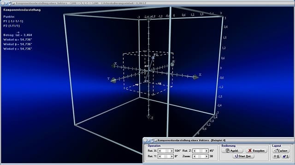
Task: Decrease Rot. Y with the left arrow
Action: pos(160,156)
